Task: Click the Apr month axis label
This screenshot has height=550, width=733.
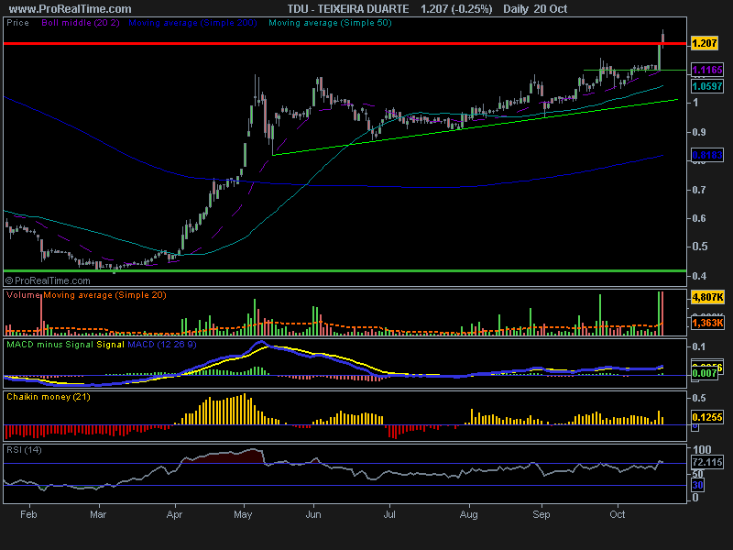Action: click(174, 515)
